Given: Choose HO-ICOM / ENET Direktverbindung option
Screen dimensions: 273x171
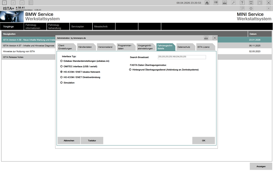Looking at the screenshot, I should 62,77.
